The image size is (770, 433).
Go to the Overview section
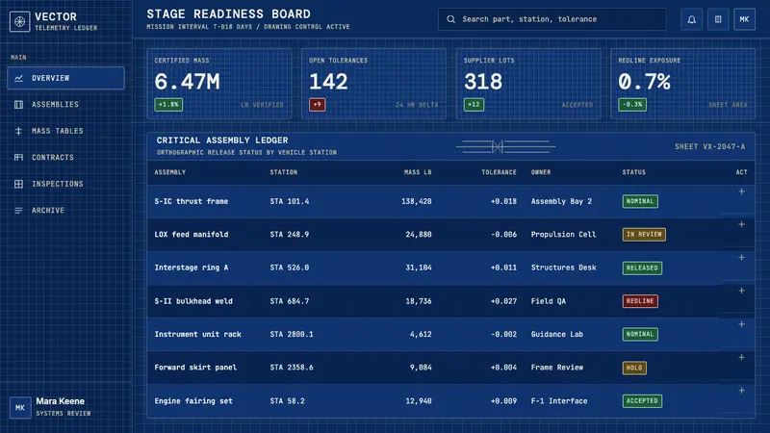pyautogui.click(x=65, y=78)
